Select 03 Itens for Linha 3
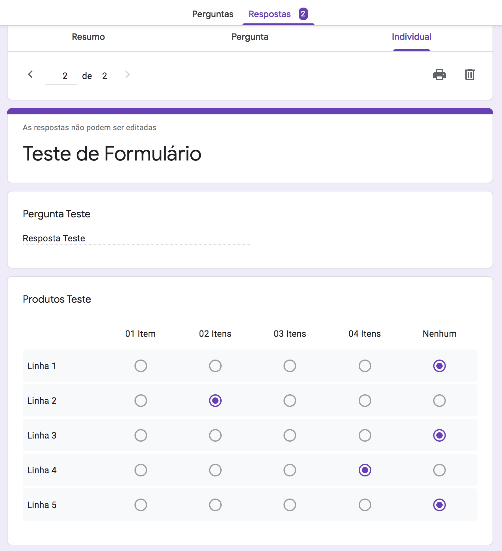The image size is (502, 551). tap(290, 435)
